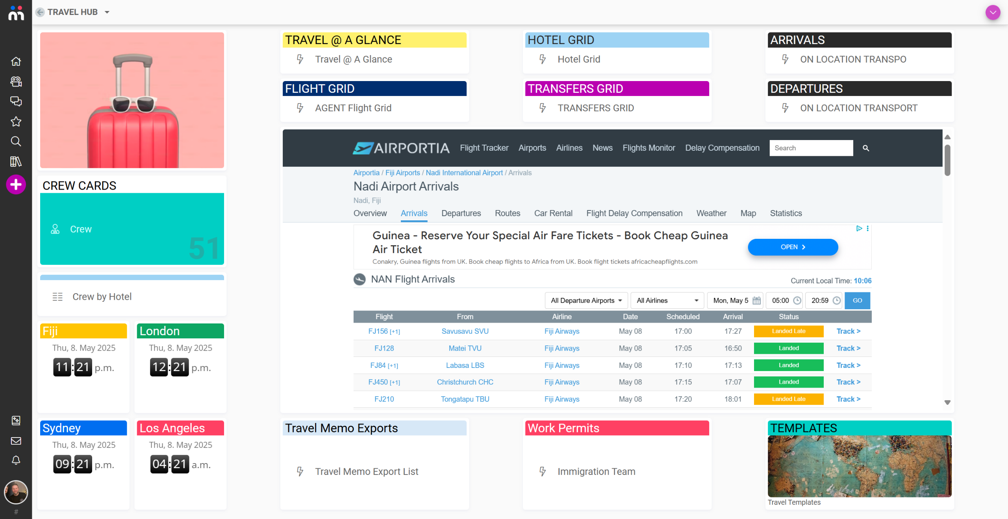
Task: Click the embedded page scrollbar thumb
Action: tap(947, 160)
